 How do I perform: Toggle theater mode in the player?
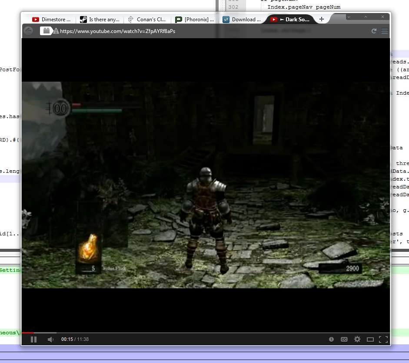click(370, 339)
